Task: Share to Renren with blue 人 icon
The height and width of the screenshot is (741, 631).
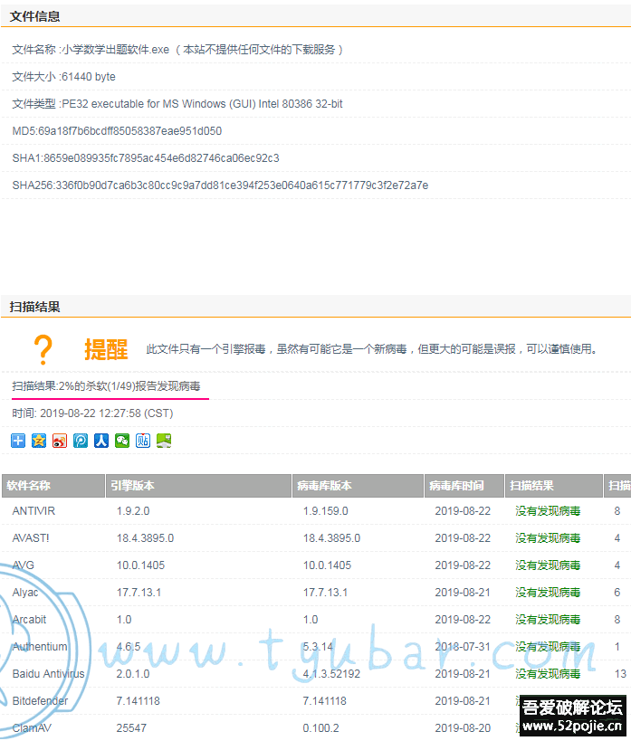Action: tap(101, 441)
